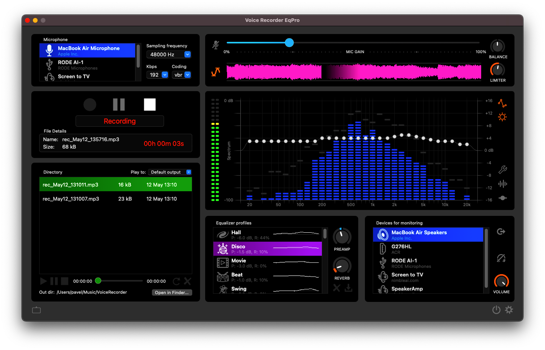Click the file player pause icon
The image size is (545, 350).
click(x=54, y=281)
